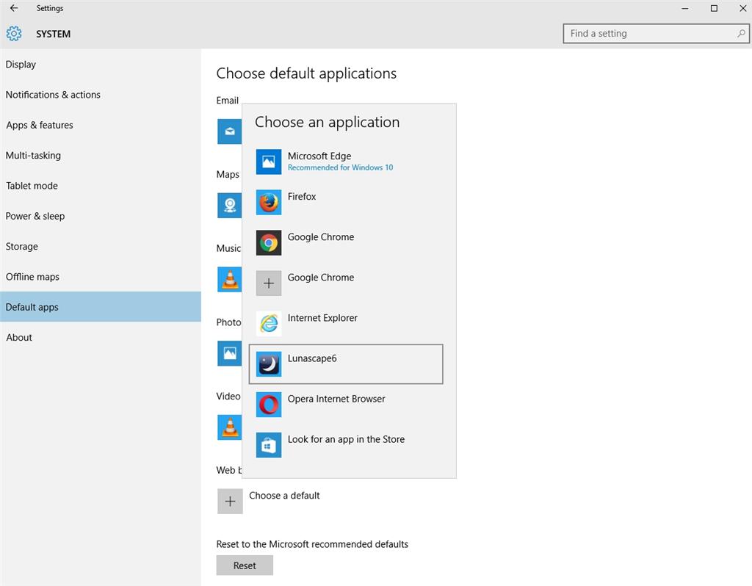
Task: Click Look for an app in the Store
Action: [346, 445]
